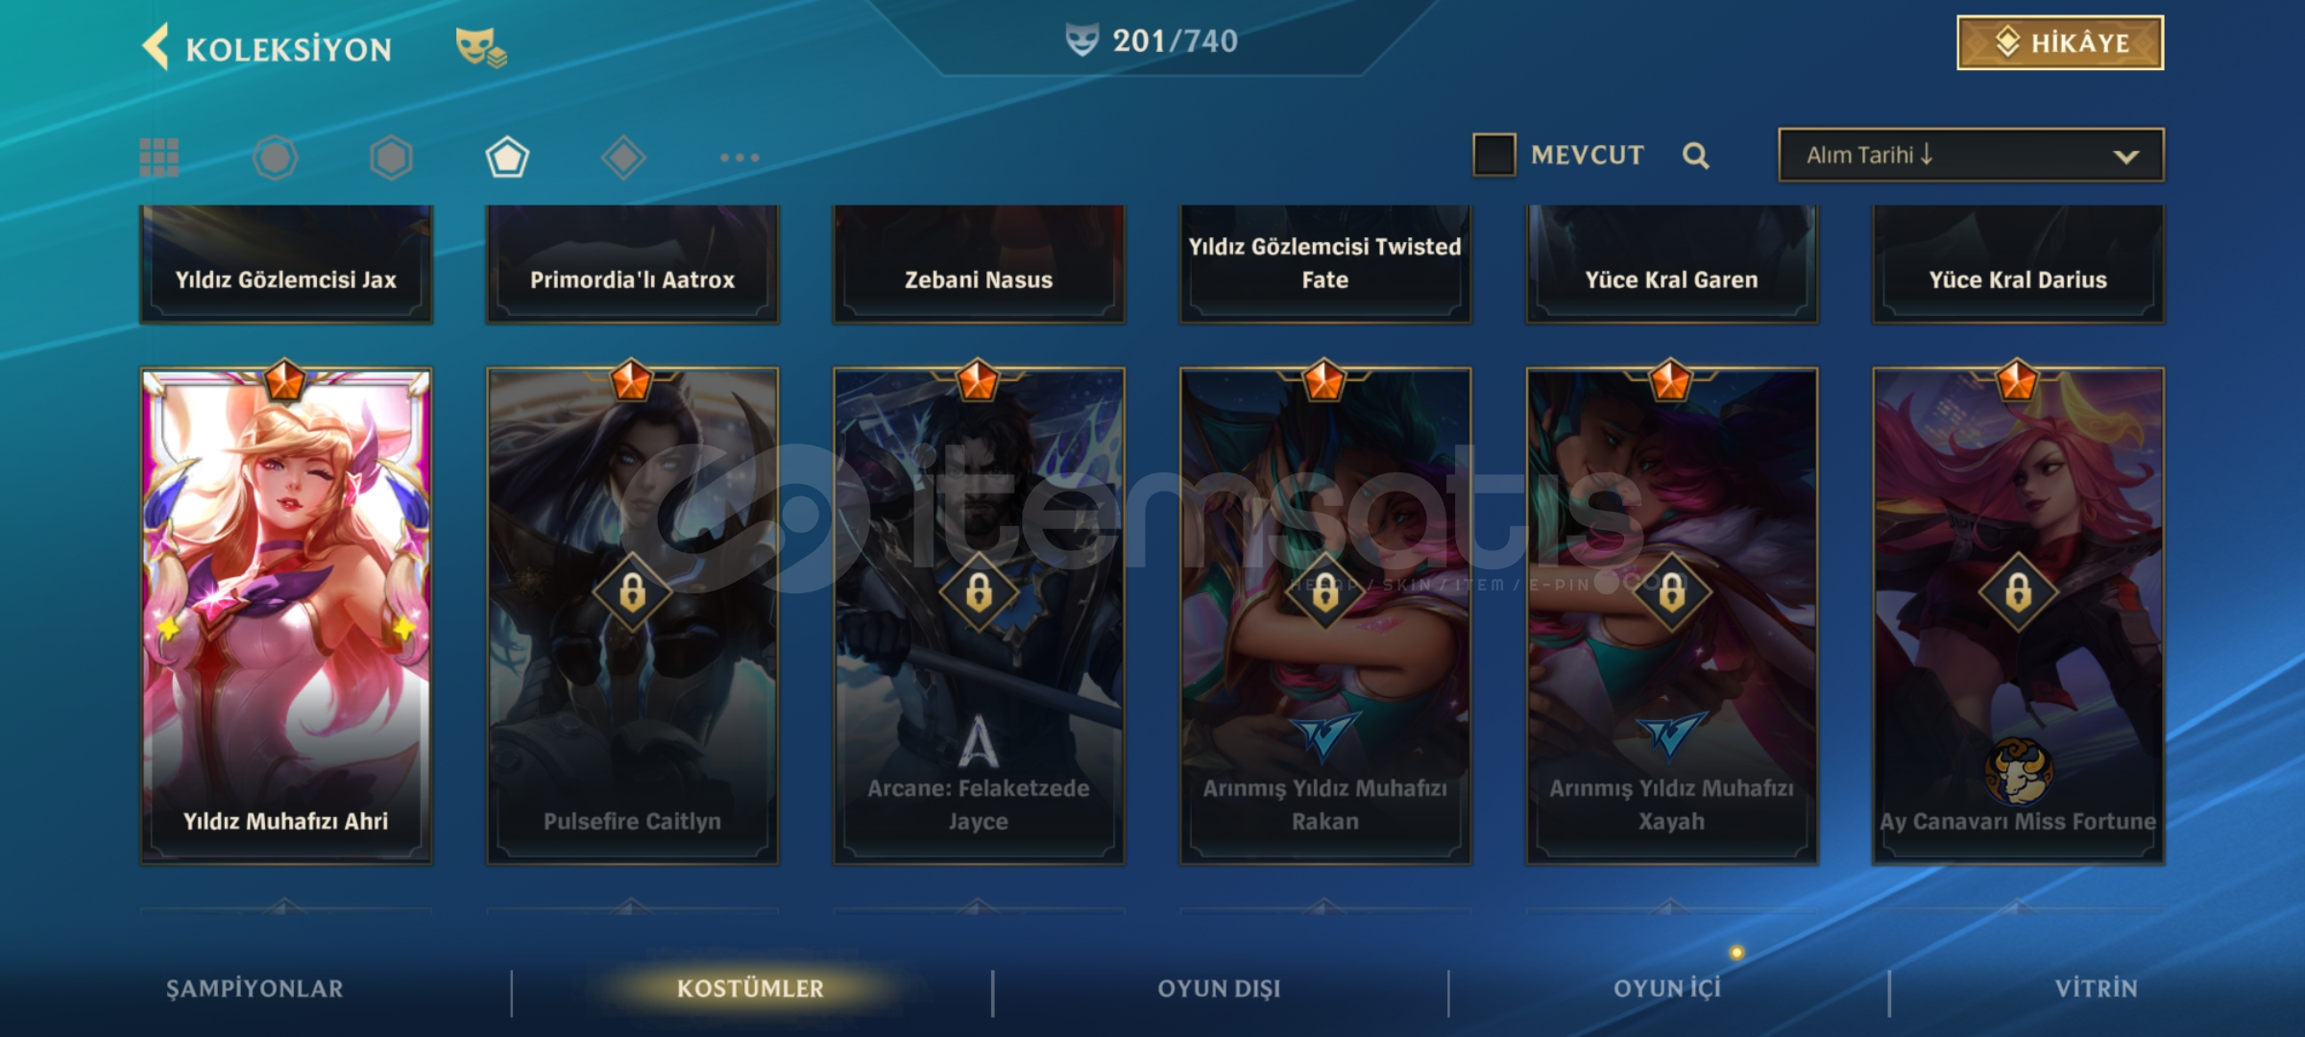Screen dimensions: 2305x1037
Task: Switch to the Şampiyonlar tab
Action: (x=255, y=989)
